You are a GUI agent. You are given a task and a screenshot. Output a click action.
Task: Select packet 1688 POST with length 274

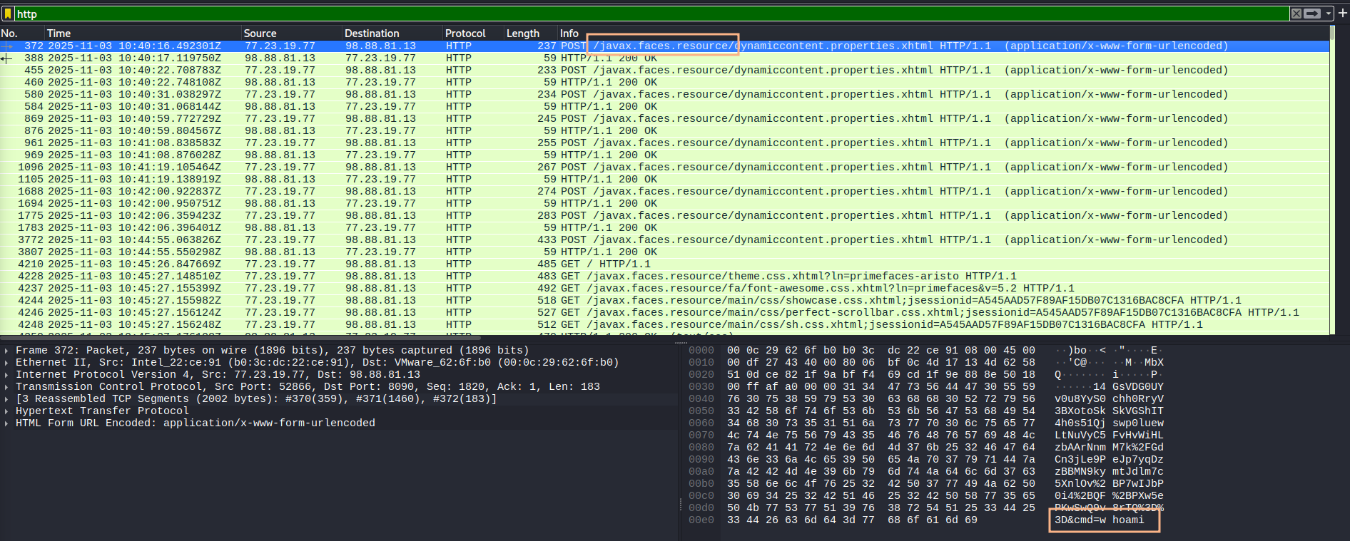coord(664,191)
